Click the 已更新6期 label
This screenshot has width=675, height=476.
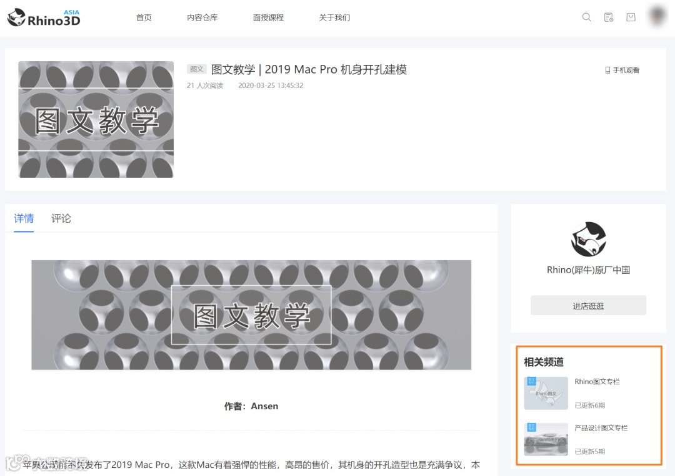pyautogui.click(x=590, y=406)
